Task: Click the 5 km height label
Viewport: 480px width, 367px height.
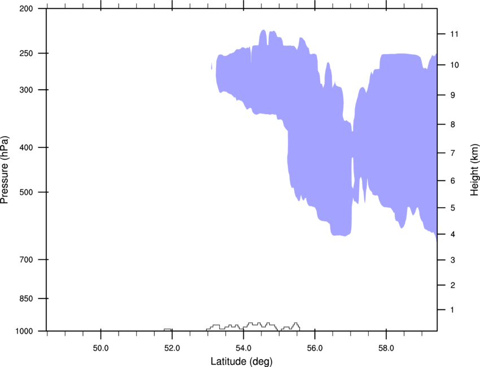Action: coord(452,208)
